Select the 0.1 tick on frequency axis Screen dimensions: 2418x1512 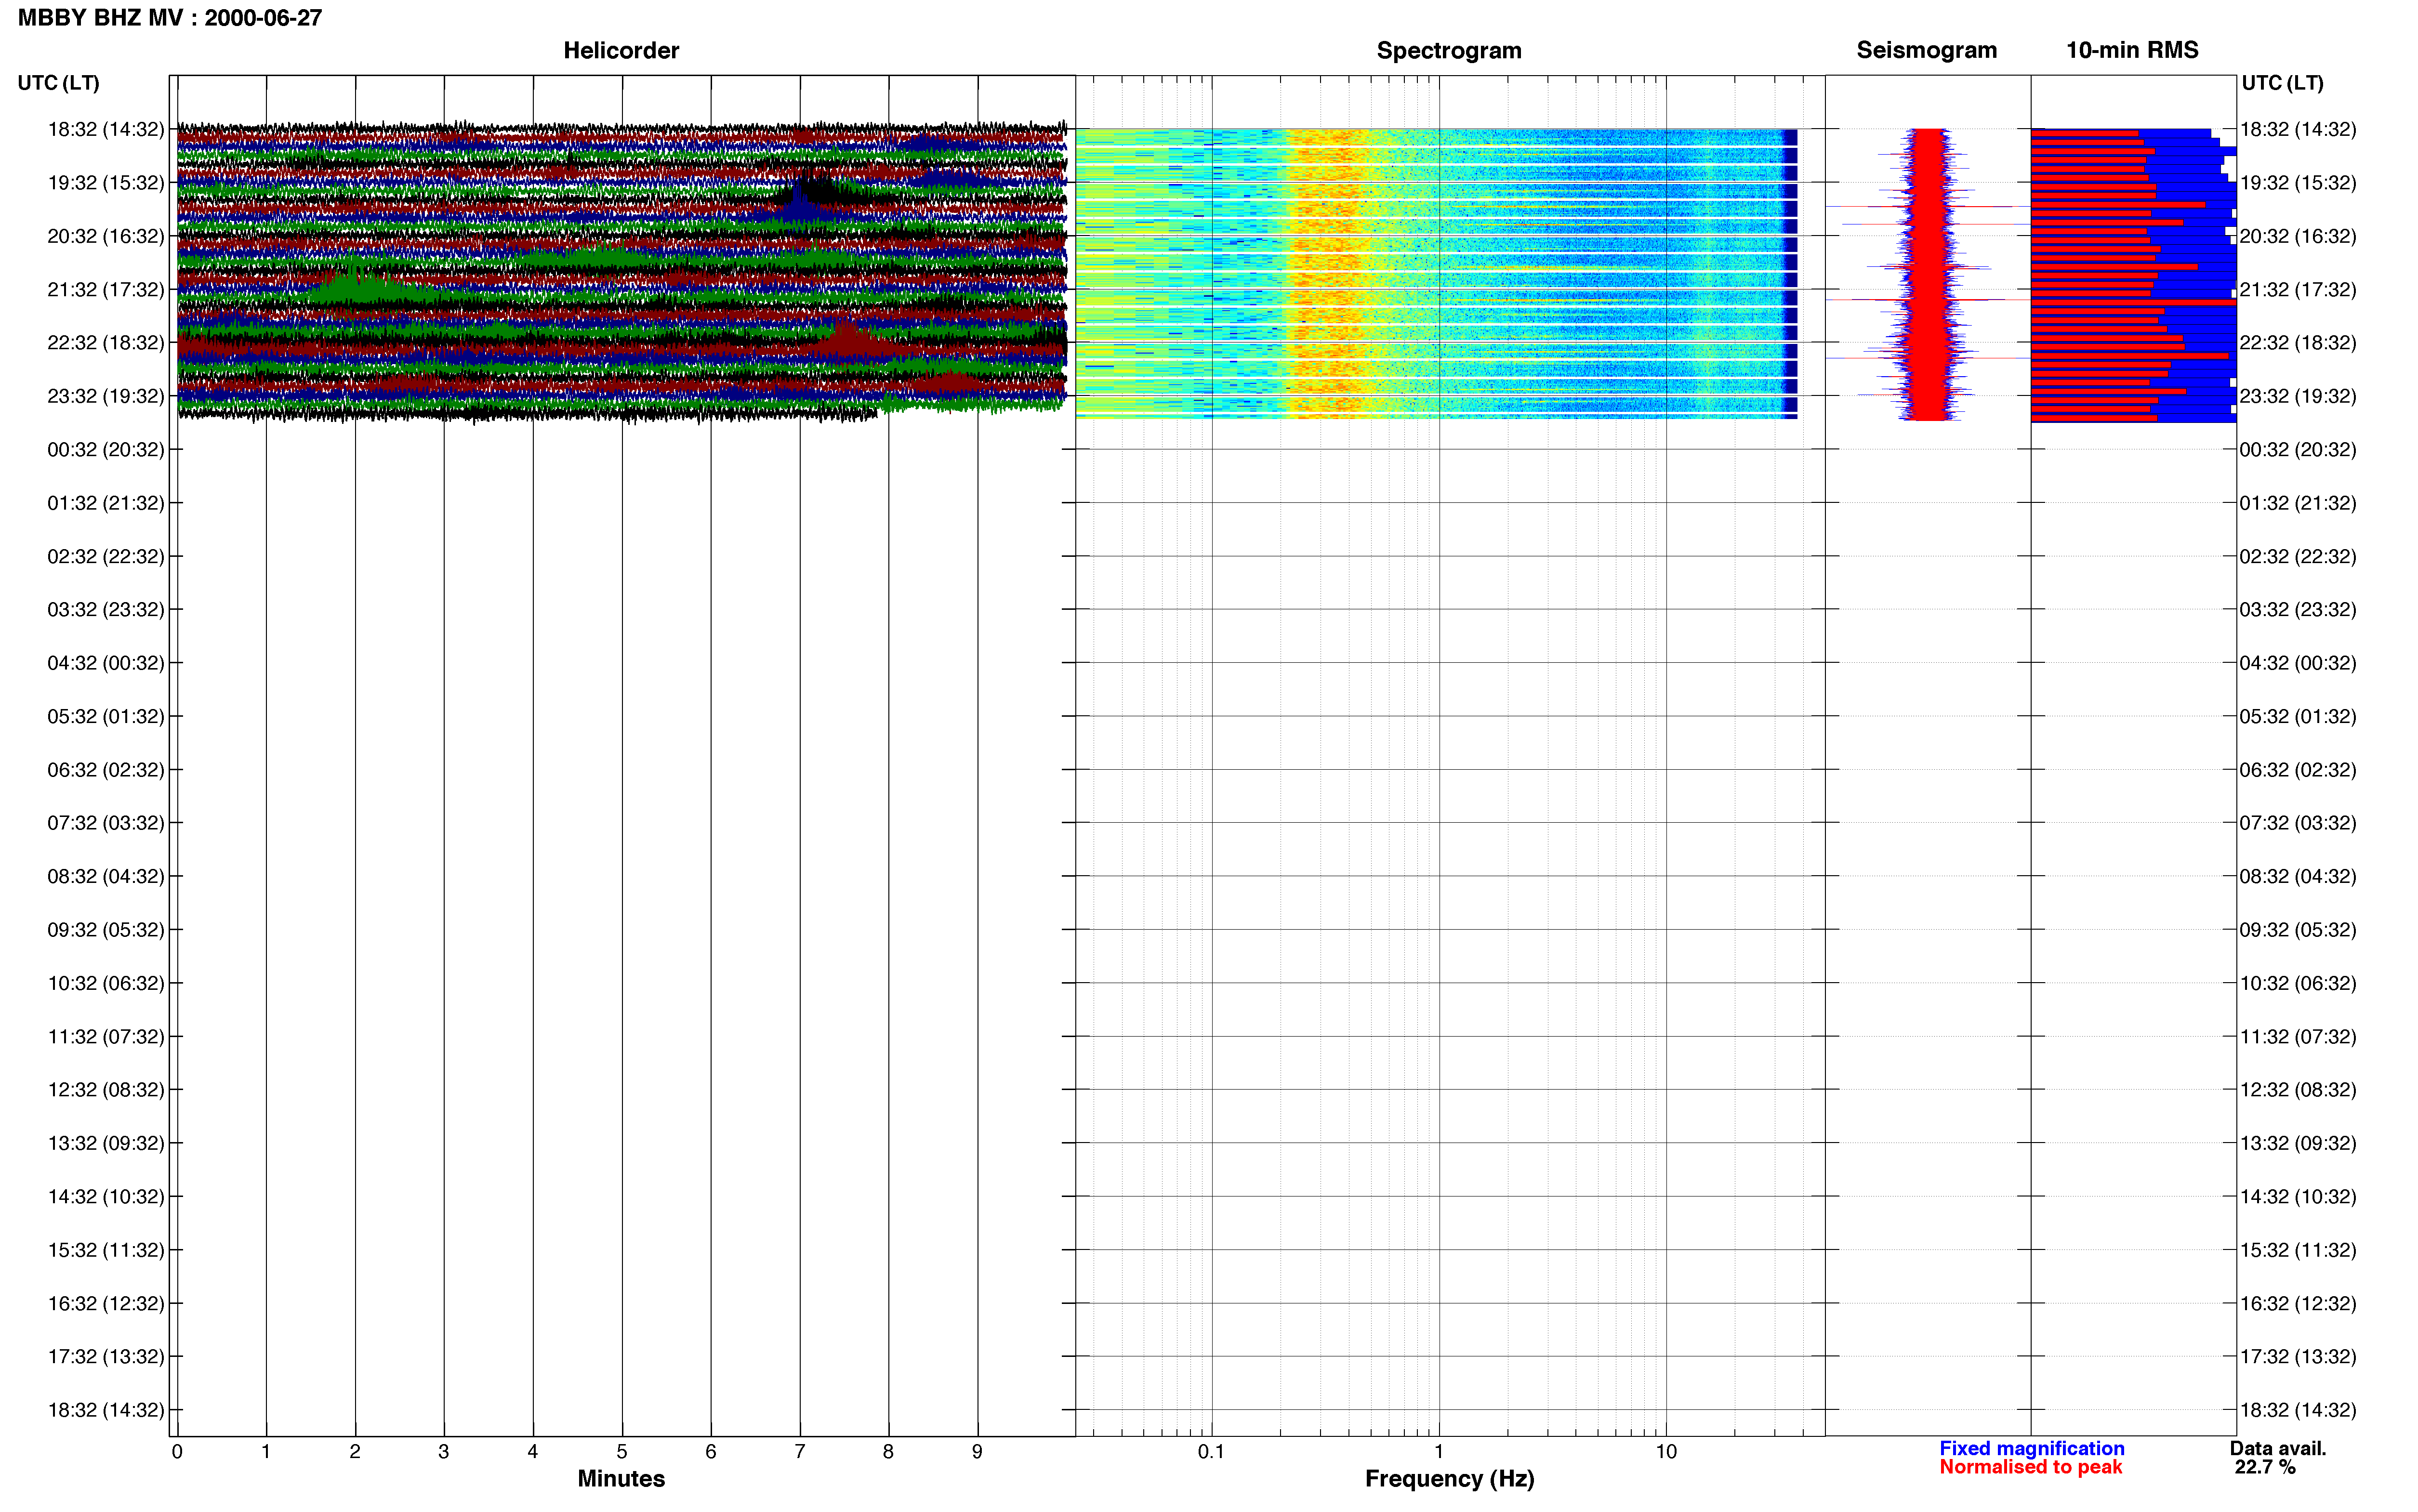point(1211,1452)
